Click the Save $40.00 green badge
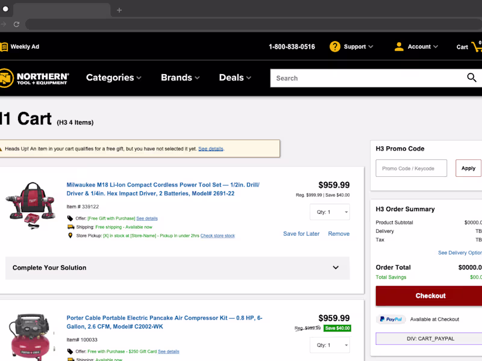This screenshot has width=482, height=361. point(337,328)
